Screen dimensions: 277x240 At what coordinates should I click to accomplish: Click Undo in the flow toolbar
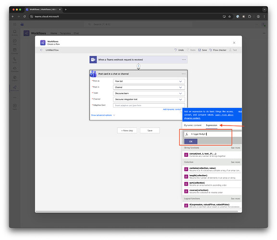179,50
